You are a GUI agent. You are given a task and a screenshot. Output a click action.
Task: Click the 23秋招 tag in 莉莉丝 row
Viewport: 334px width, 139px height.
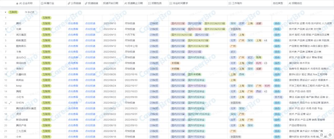pyautogui.click(x=154, y=80)
